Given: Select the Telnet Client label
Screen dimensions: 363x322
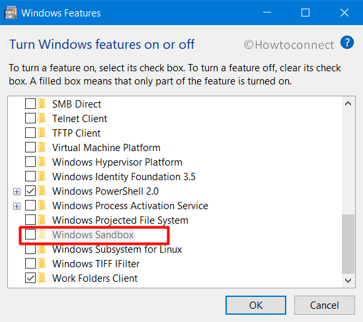Looking at the screenshot, I should (x=79, y=119).
